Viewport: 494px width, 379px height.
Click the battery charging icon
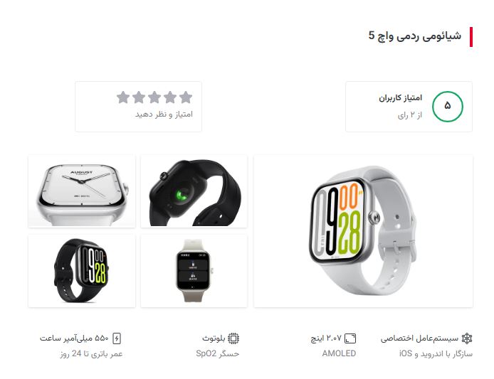(117, 338)
